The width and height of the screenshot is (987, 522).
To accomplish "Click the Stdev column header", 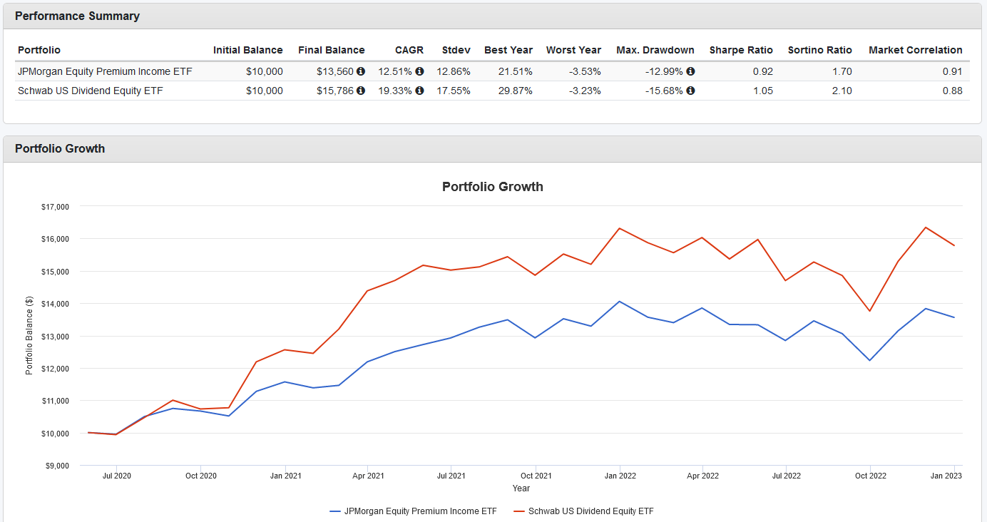I will pos(456,50).
